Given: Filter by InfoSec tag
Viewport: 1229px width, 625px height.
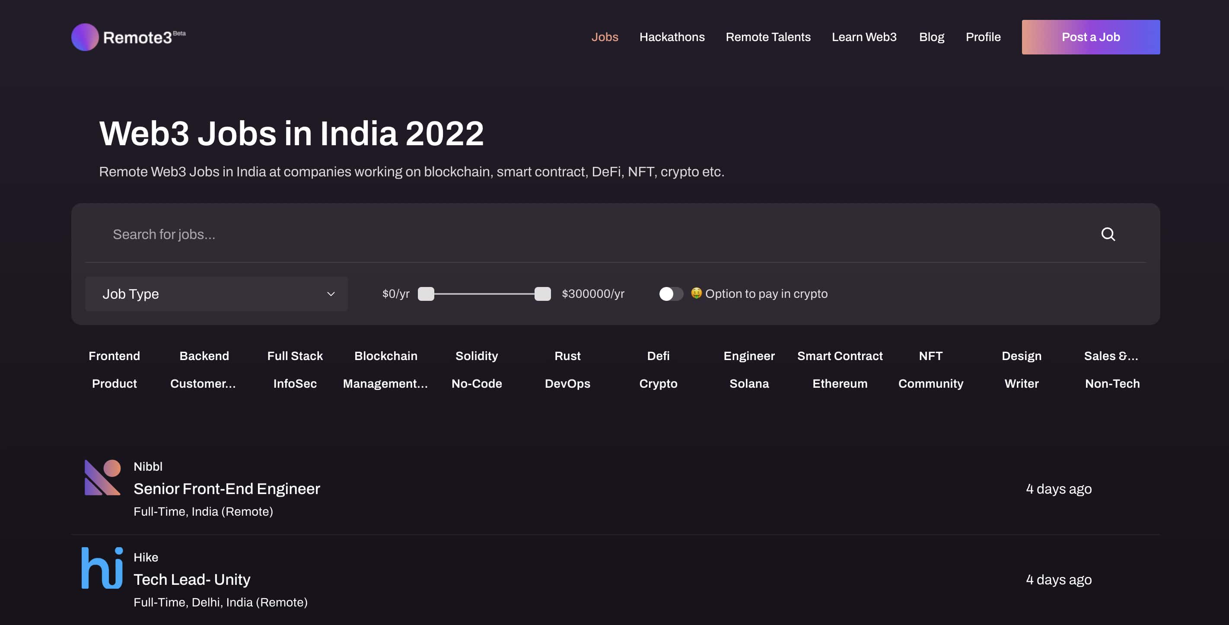Looking at the screenshot, I should click(295, 383).
